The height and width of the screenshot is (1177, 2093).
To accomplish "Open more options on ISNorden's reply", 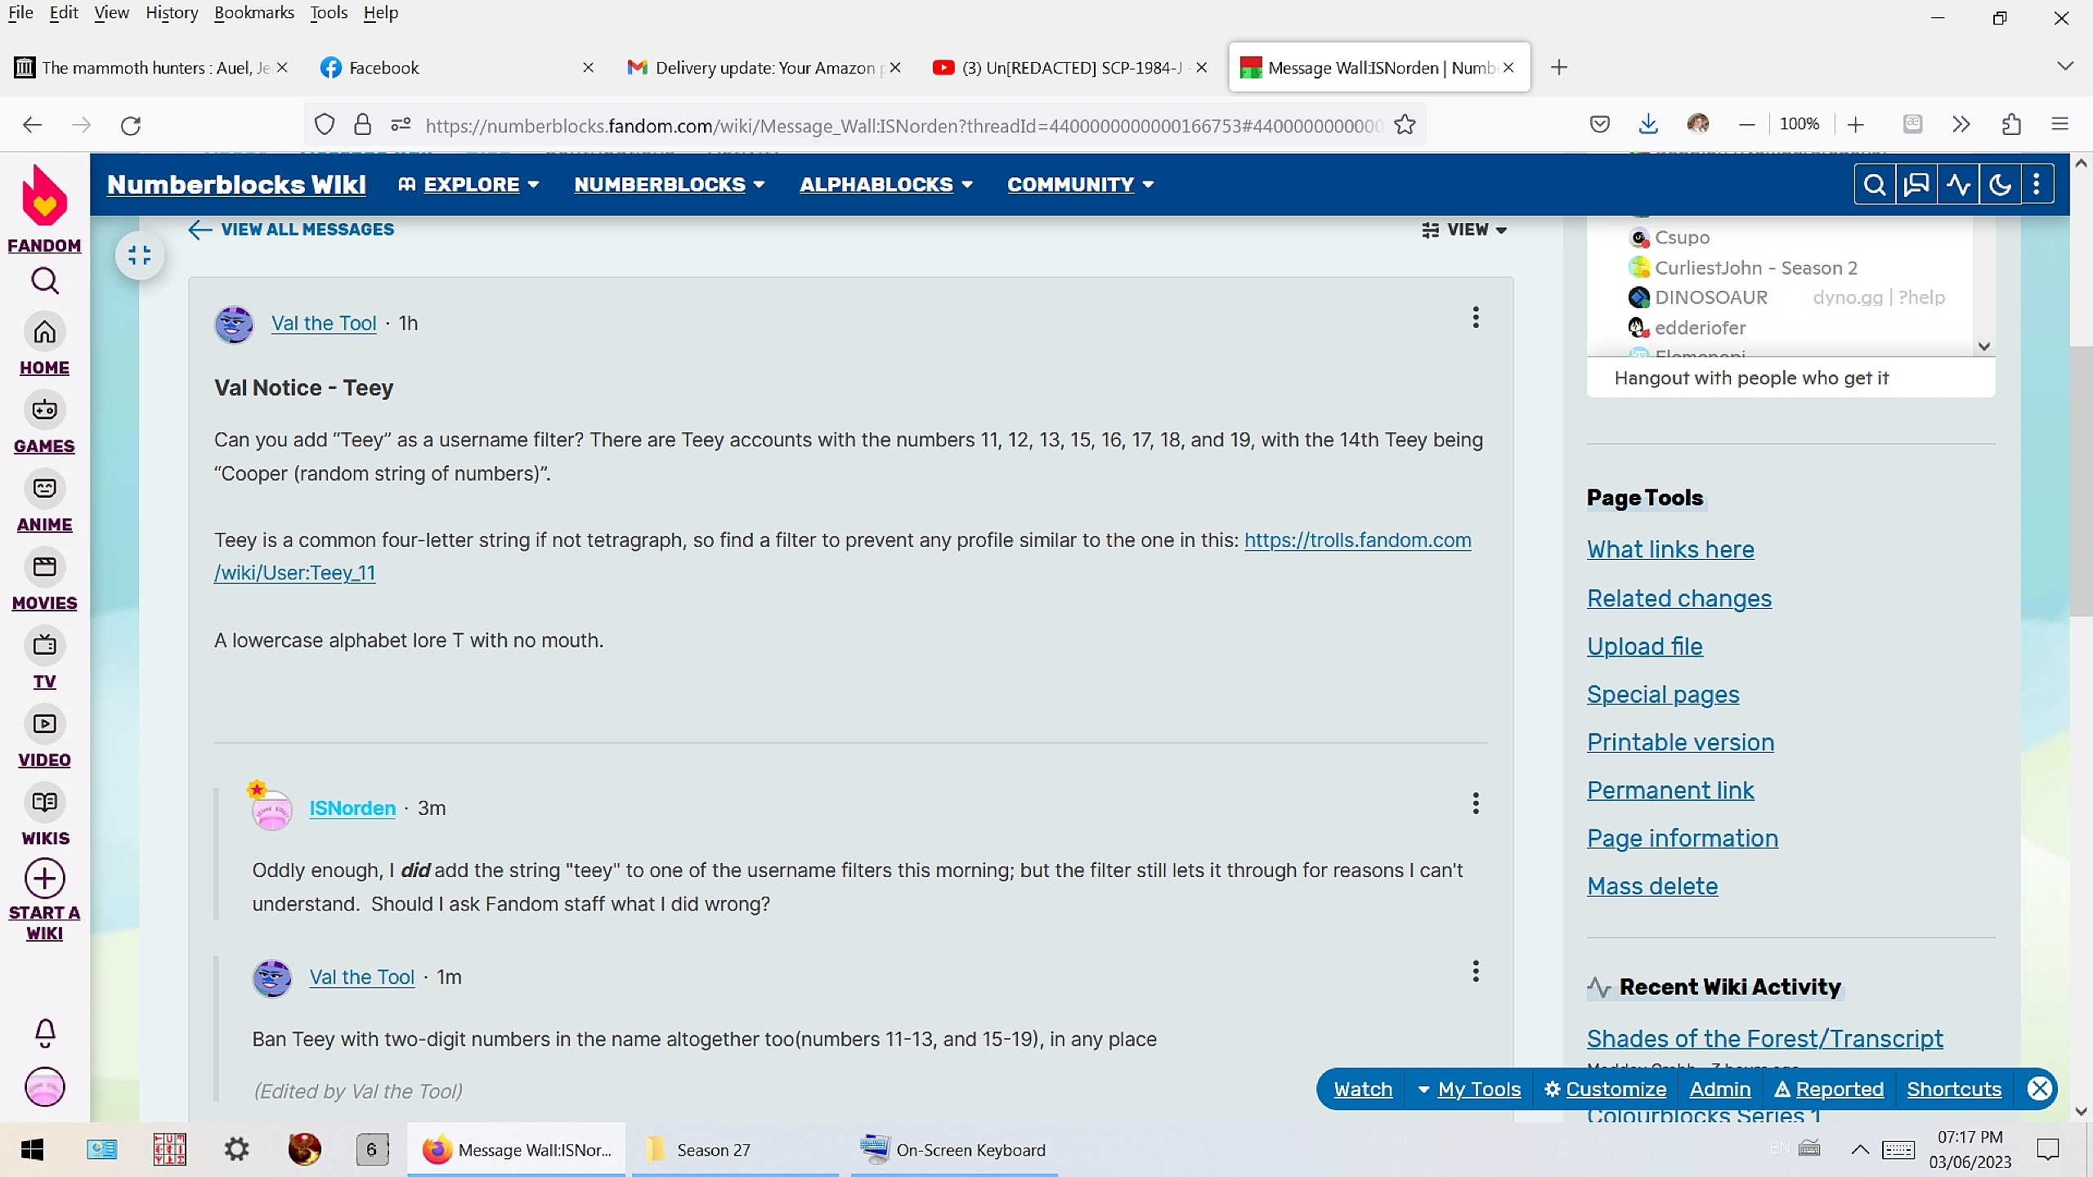I will tap(1476, 803).
